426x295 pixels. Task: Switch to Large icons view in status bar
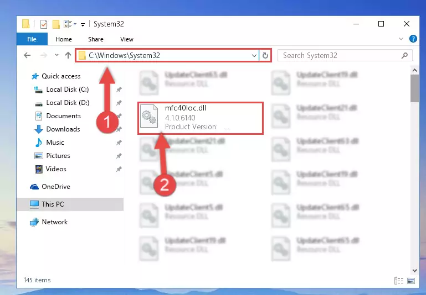(411, 281)
